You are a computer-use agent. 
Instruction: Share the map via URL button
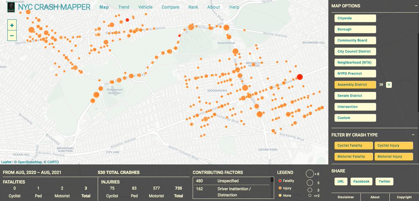(x=340, y=181)
